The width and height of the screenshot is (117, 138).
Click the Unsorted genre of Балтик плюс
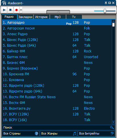pos(91,57)
